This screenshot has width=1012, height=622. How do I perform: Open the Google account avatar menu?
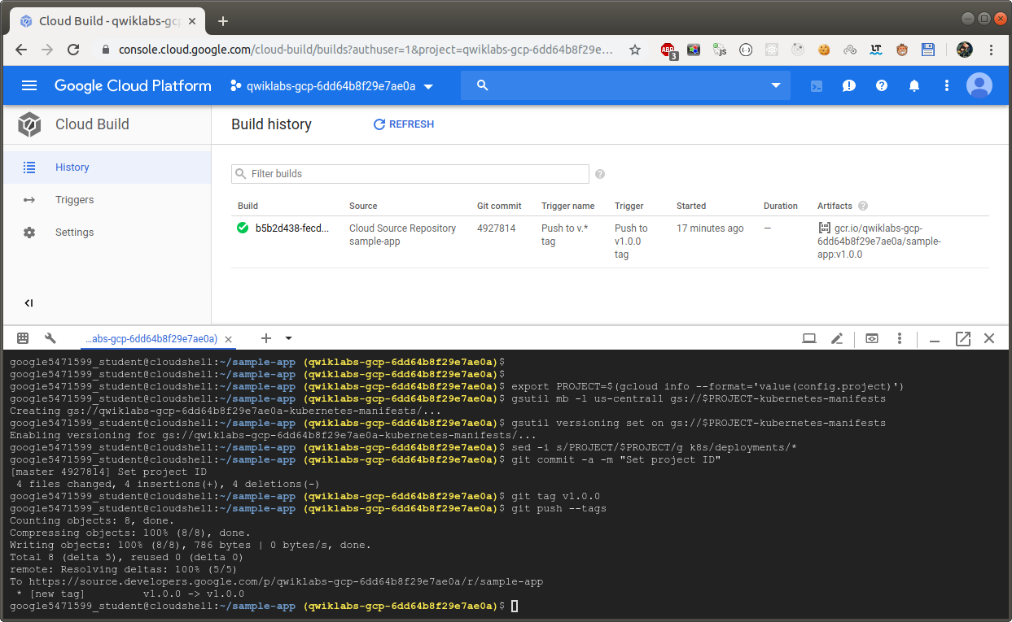pos(979,85)
